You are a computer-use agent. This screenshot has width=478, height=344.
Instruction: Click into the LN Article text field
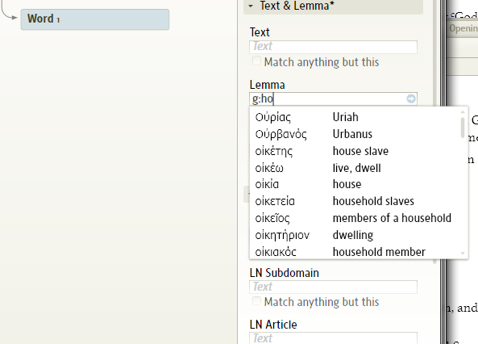333,338
